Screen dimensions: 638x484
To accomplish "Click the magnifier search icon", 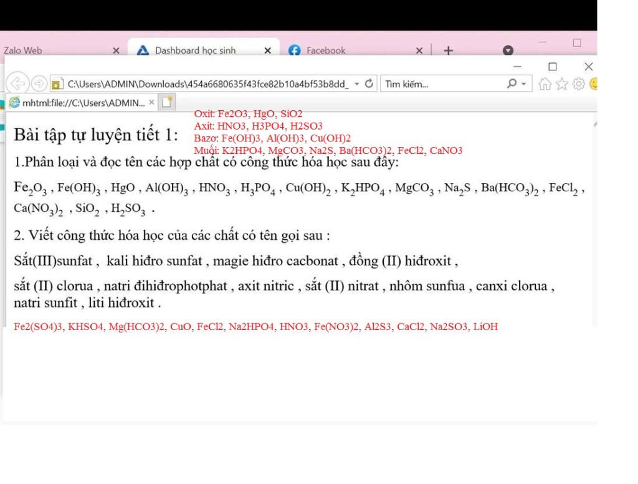I will (512, 84).
